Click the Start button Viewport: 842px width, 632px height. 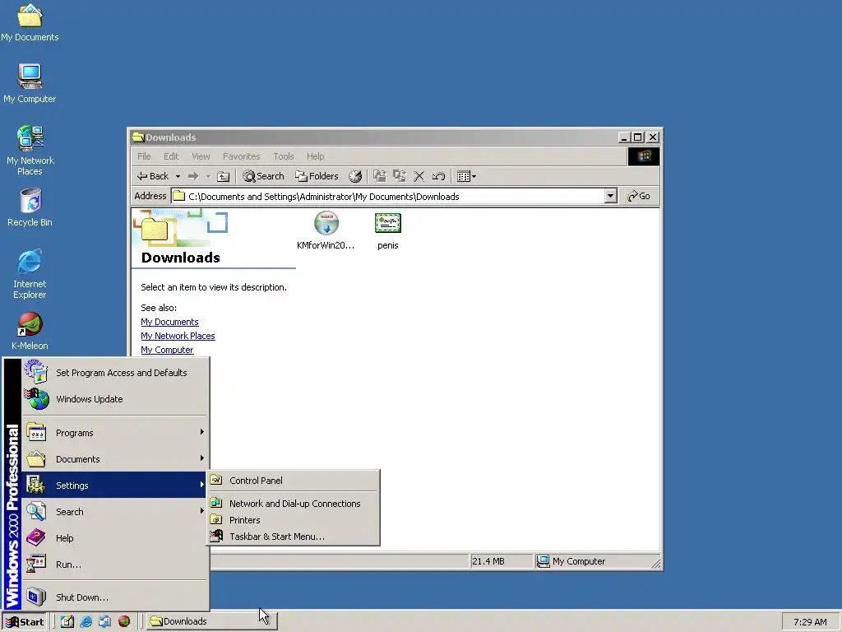pos(25,622)
